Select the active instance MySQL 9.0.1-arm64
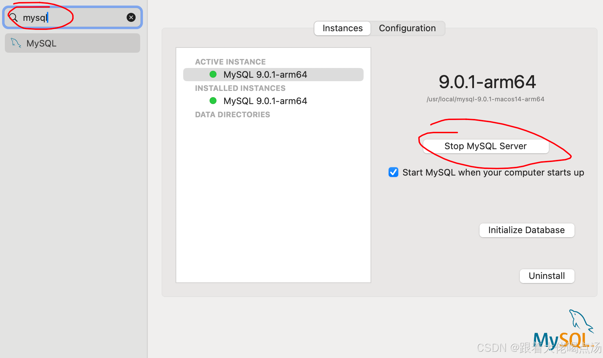 pyautogui.click(x=273, y=75)
